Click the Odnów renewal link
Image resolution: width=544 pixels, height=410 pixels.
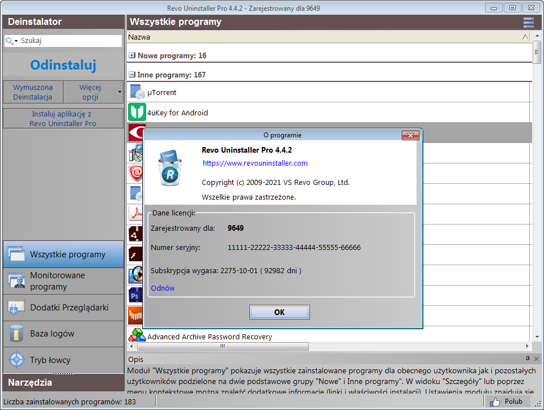click(163, 288)
